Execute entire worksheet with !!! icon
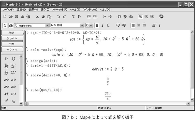The width and height of the screenshot is (195, 120). [154, 25]
